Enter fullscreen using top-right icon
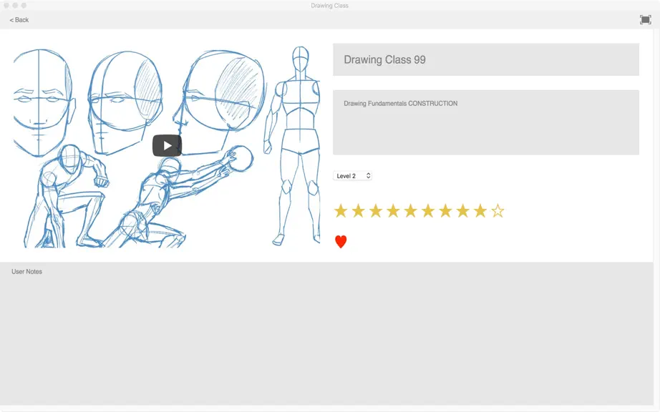This screenshot has height=412, width=660. [x=645, y=19]
